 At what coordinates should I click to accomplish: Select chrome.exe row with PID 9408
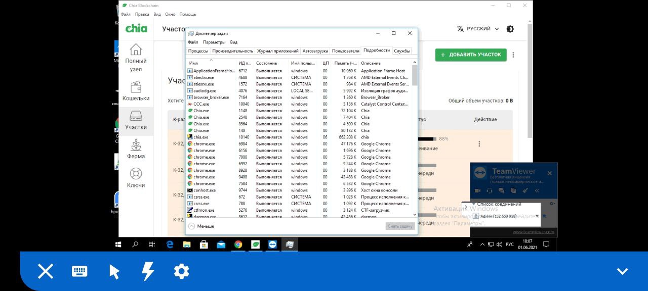coord(299,177)
